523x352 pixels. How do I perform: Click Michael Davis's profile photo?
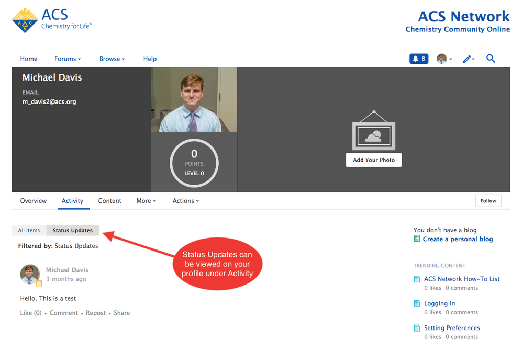tap(194, 100)
